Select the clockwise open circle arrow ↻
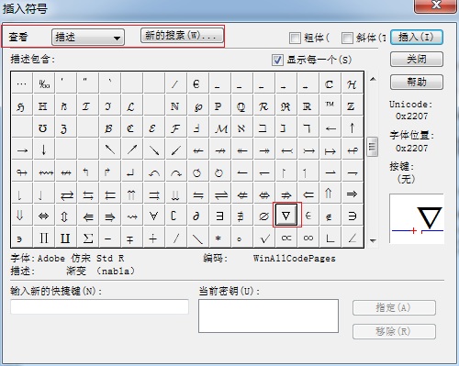The image size is (459, 366). pyautogui.click(x=220, y=172)
